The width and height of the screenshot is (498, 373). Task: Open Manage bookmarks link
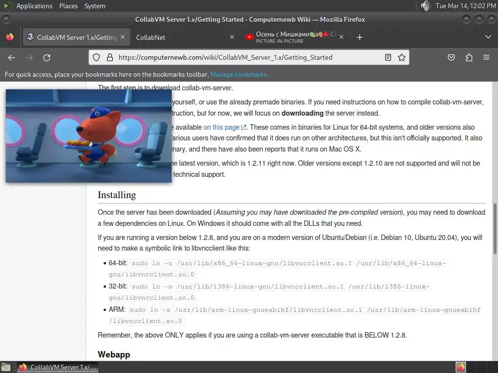[x=241, y=74]
